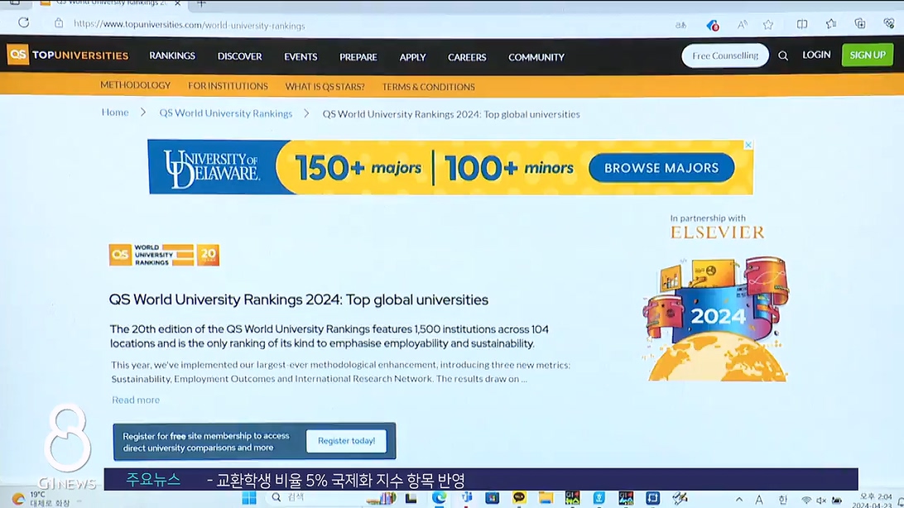Refresh the page with the reload icon
This screenshot has width=904, height=508.
pos(23,24)
